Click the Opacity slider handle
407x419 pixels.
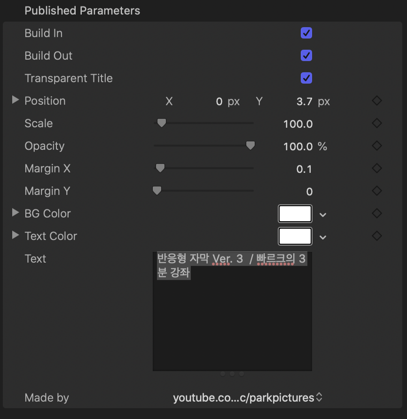250,146
